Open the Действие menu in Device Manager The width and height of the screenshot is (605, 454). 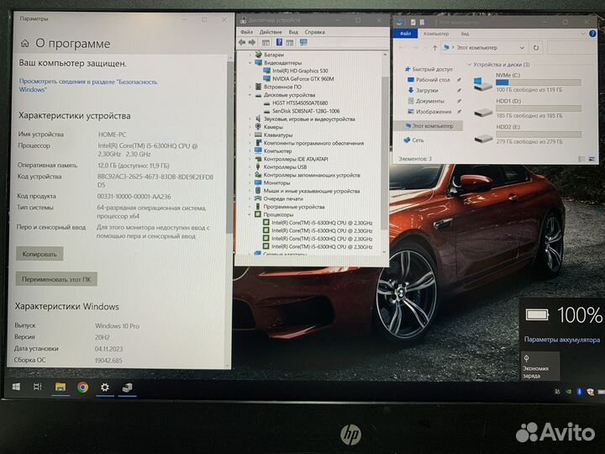pyautogui.click(x=271, y=32)
